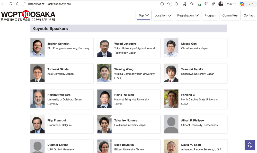Open the Committee menu item
The image size is (257, 153).
[x=230, y=15]
